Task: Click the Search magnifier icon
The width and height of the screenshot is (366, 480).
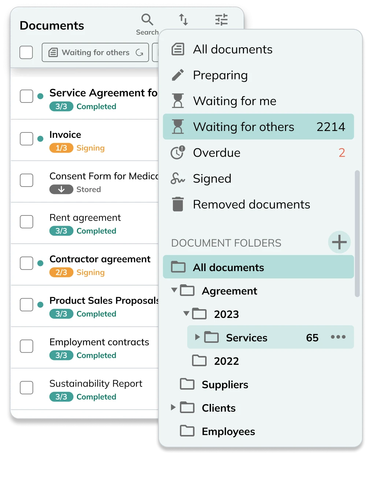Action: coord(147,20)
